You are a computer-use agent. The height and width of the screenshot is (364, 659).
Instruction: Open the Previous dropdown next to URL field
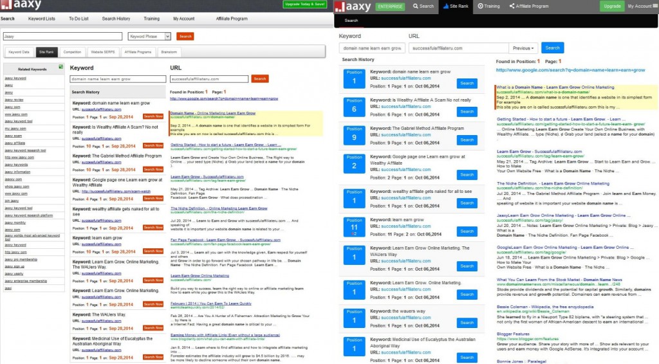coord(523,48)
